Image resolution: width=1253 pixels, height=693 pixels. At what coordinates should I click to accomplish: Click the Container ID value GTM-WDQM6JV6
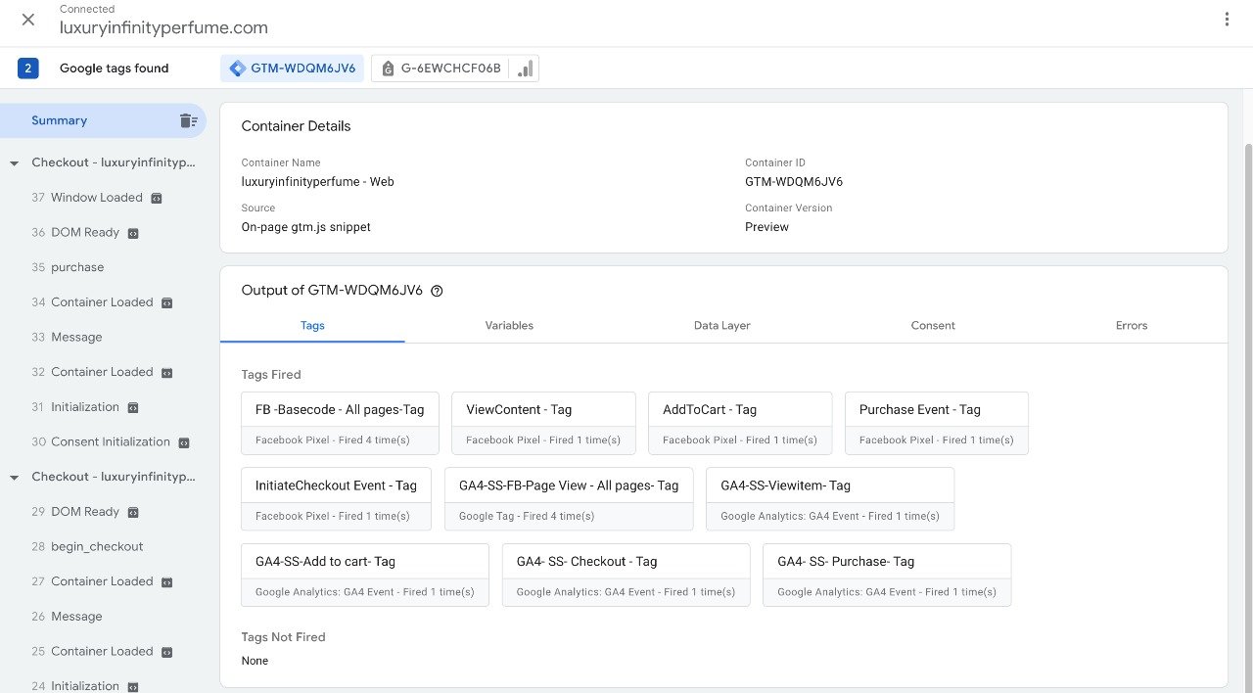[794, 182]
